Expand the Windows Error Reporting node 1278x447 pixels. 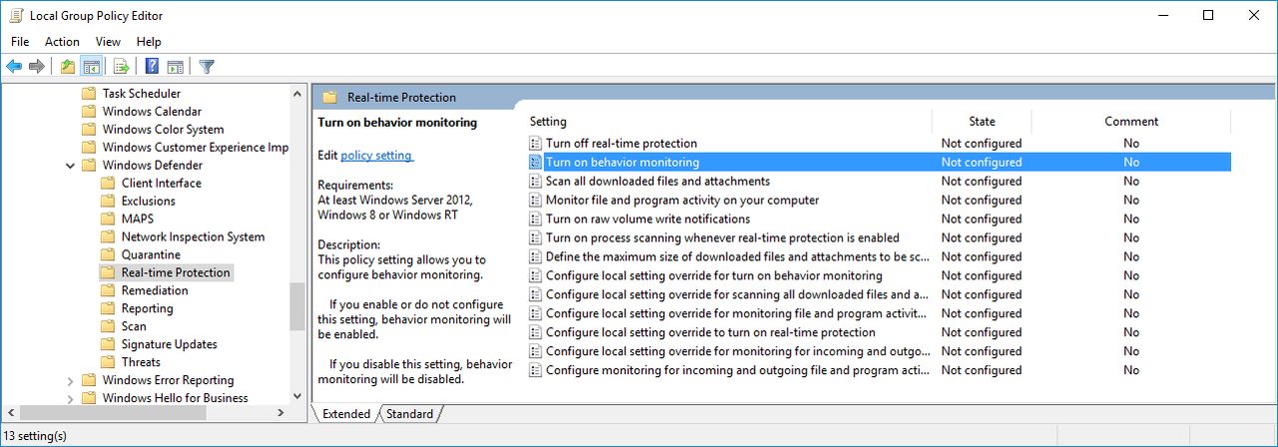pos(70,380)
